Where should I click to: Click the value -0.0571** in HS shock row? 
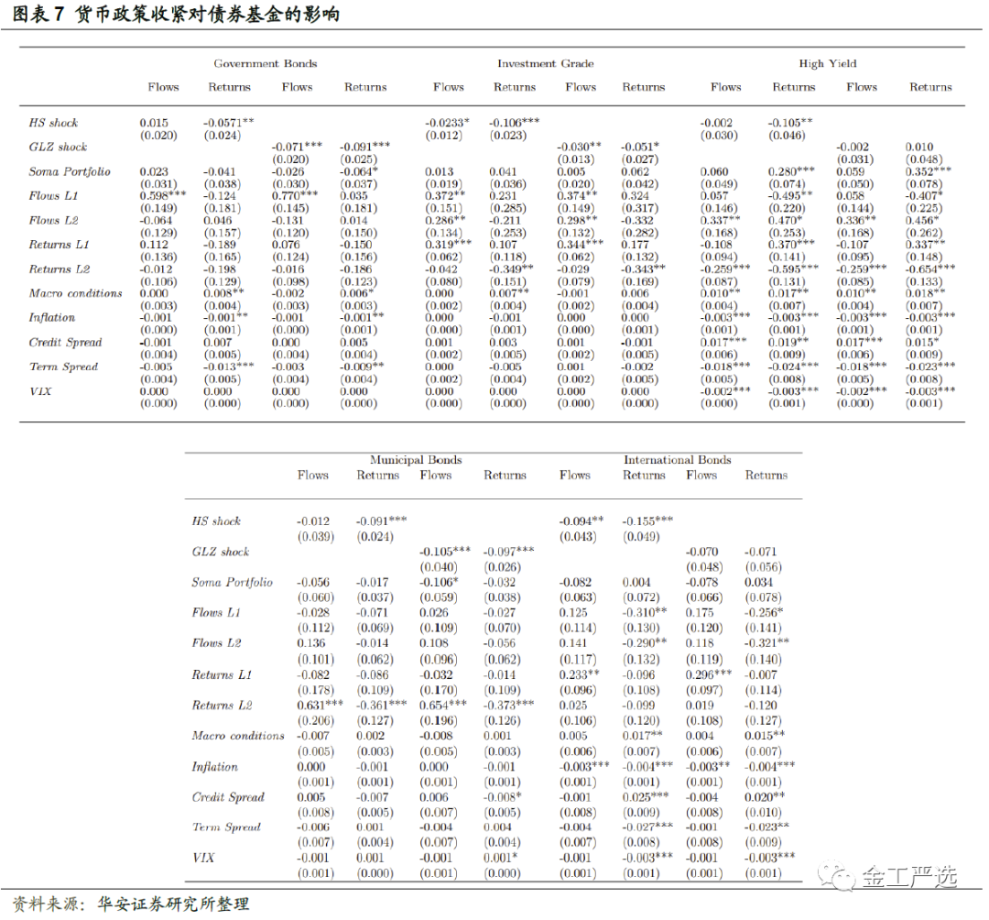tap(228, 123)
